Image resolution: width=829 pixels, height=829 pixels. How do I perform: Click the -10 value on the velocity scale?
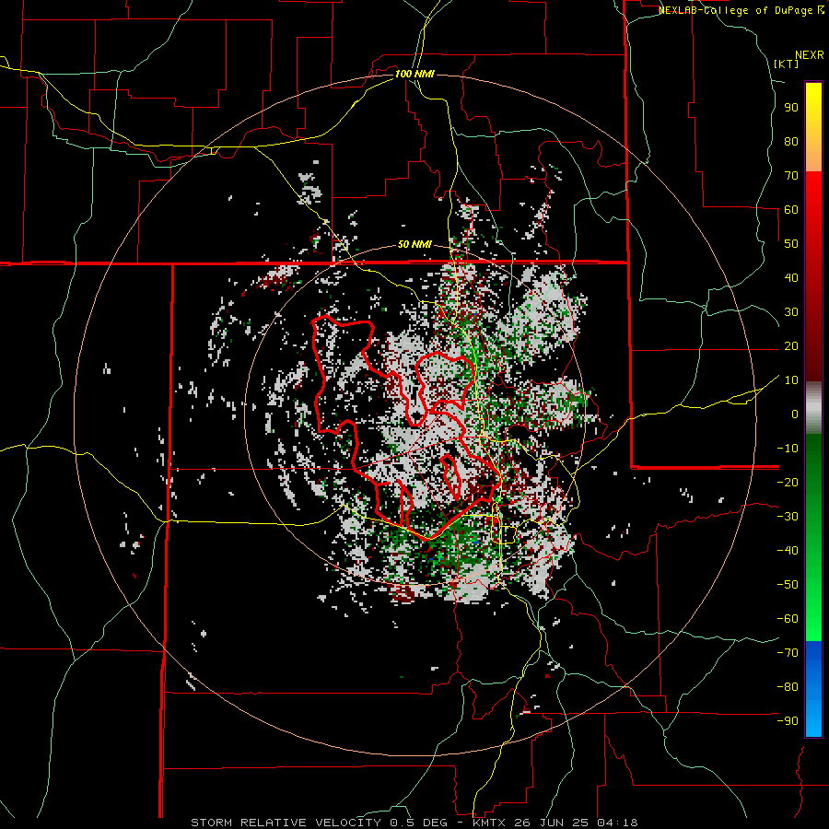pos(788,449)
